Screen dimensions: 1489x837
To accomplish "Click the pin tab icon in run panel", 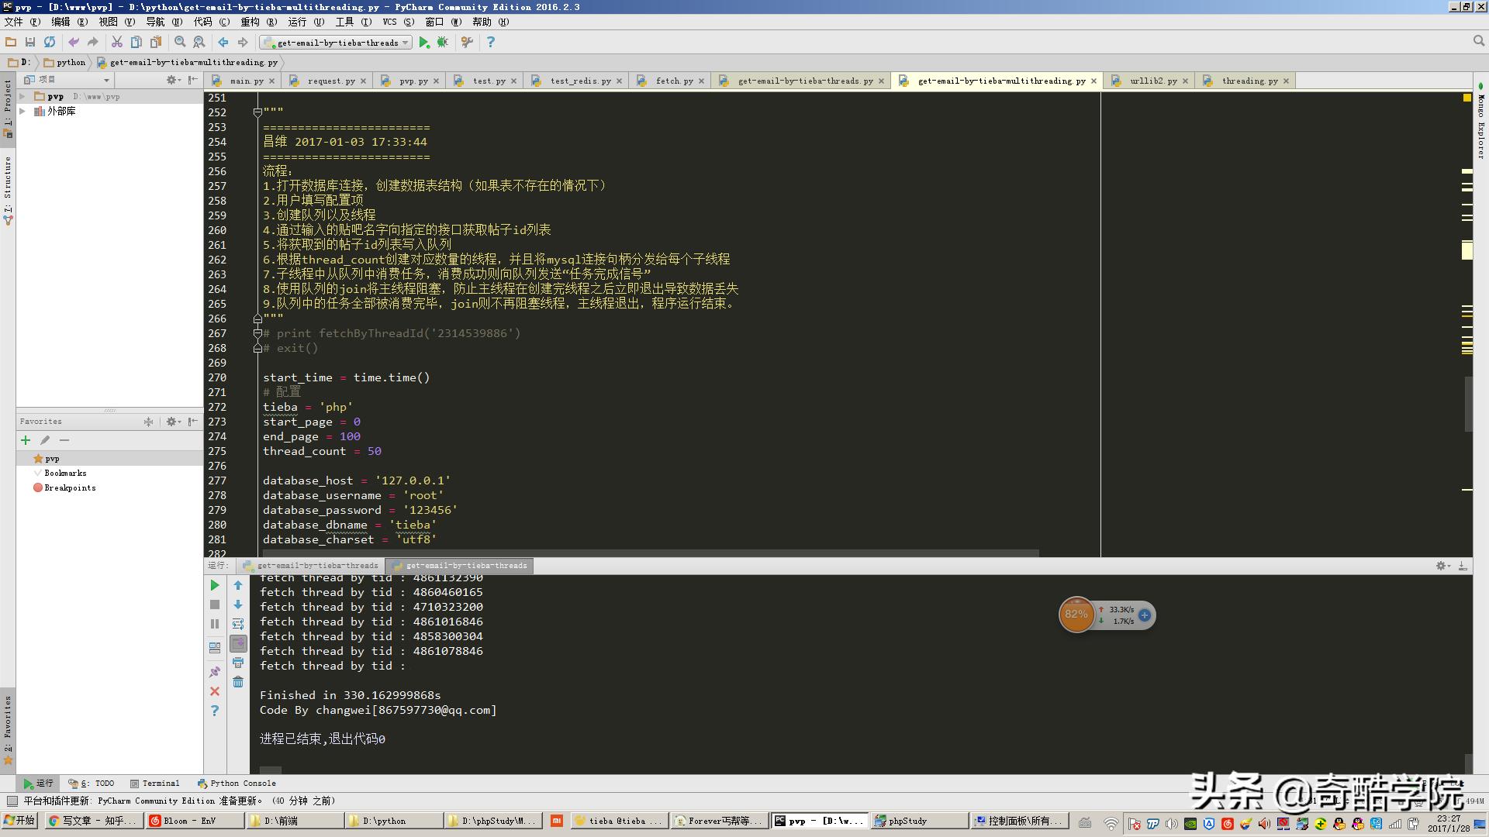I will point(215,672).
